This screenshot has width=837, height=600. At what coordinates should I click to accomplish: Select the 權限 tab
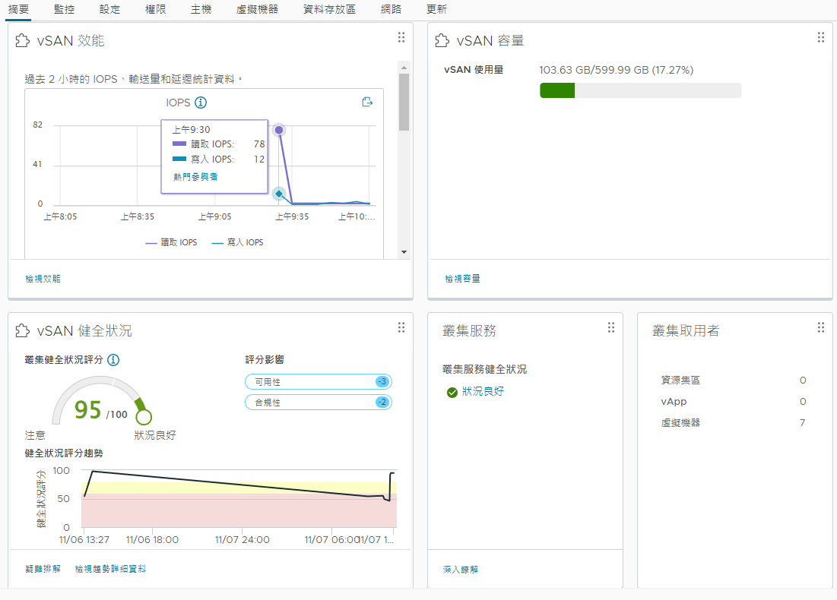(x=155, y=10)
